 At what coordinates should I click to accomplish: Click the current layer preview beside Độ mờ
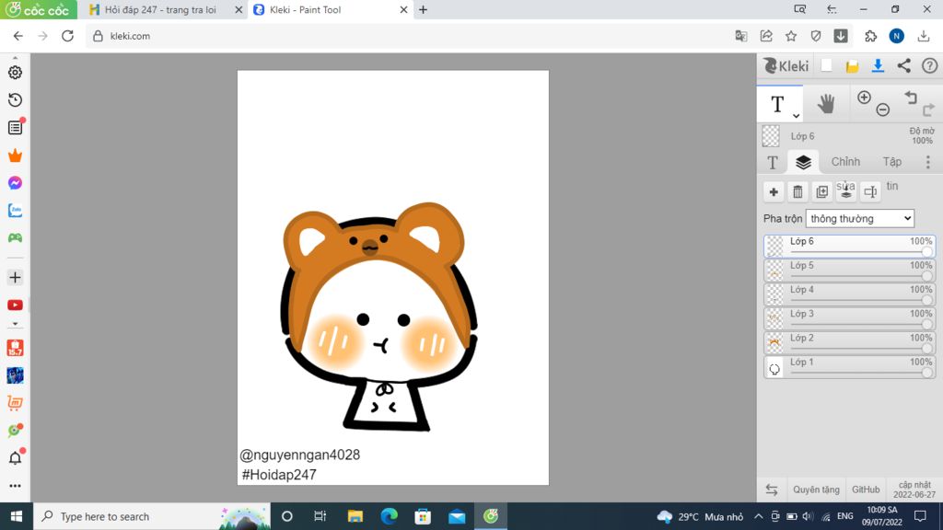pos(771,136)
